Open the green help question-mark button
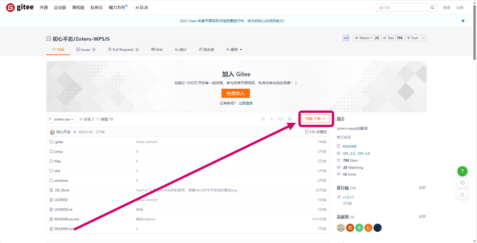Screen dimensions: 477x243 pos(462,171)
